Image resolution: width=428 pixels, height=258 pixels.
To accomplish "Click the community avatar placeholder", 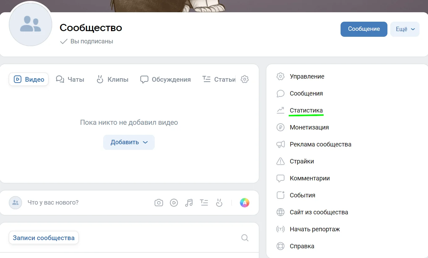I will click(31, 25).
